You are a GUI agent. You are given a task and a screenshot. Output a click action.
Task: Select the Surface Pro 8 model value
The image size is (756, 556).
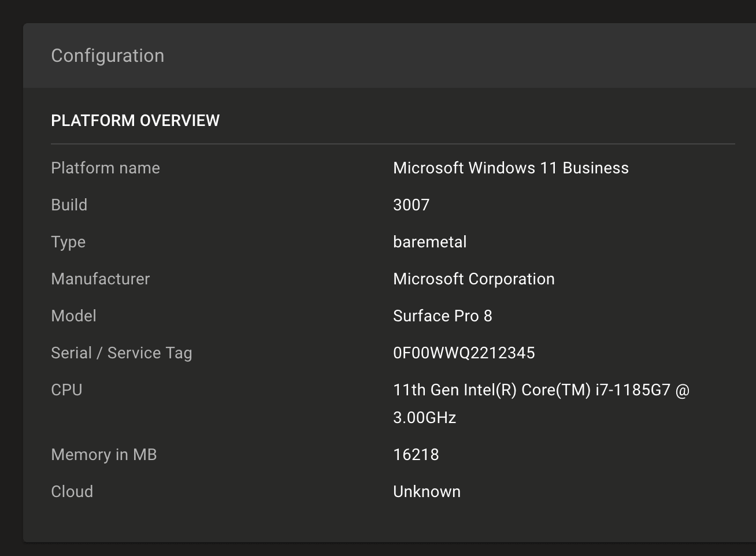[442, 316]
